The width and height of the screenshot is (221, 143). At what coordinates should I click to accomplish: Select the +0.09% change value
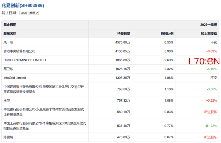click(211, 51)
